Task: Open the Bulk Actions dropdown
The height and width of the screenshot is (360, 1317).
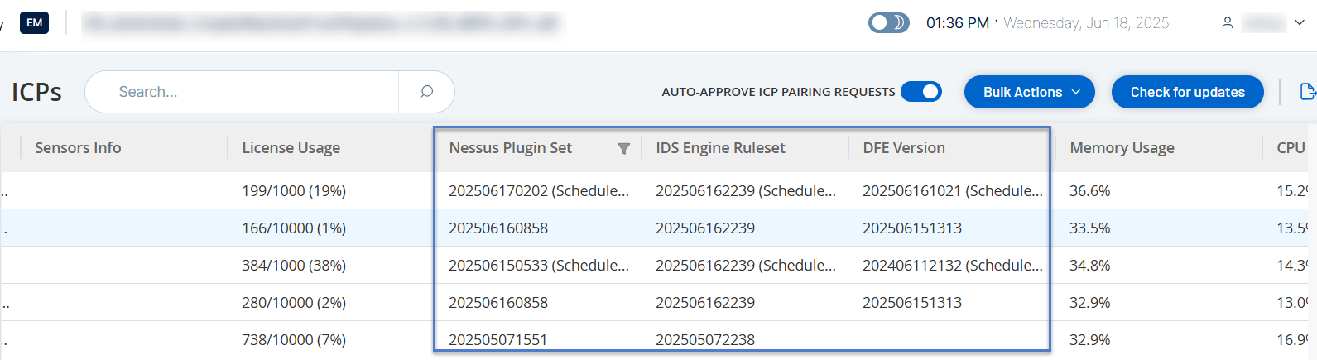Action: 1029,92
